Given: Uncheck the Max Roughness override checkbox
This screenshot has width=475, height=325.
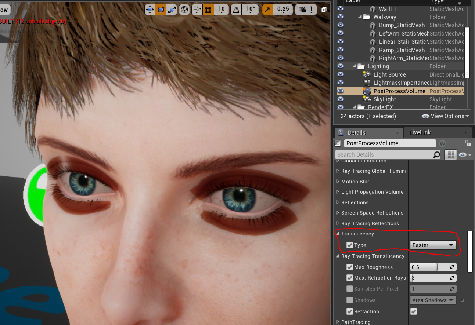Looking at the screenshot, I should point(350,267).
